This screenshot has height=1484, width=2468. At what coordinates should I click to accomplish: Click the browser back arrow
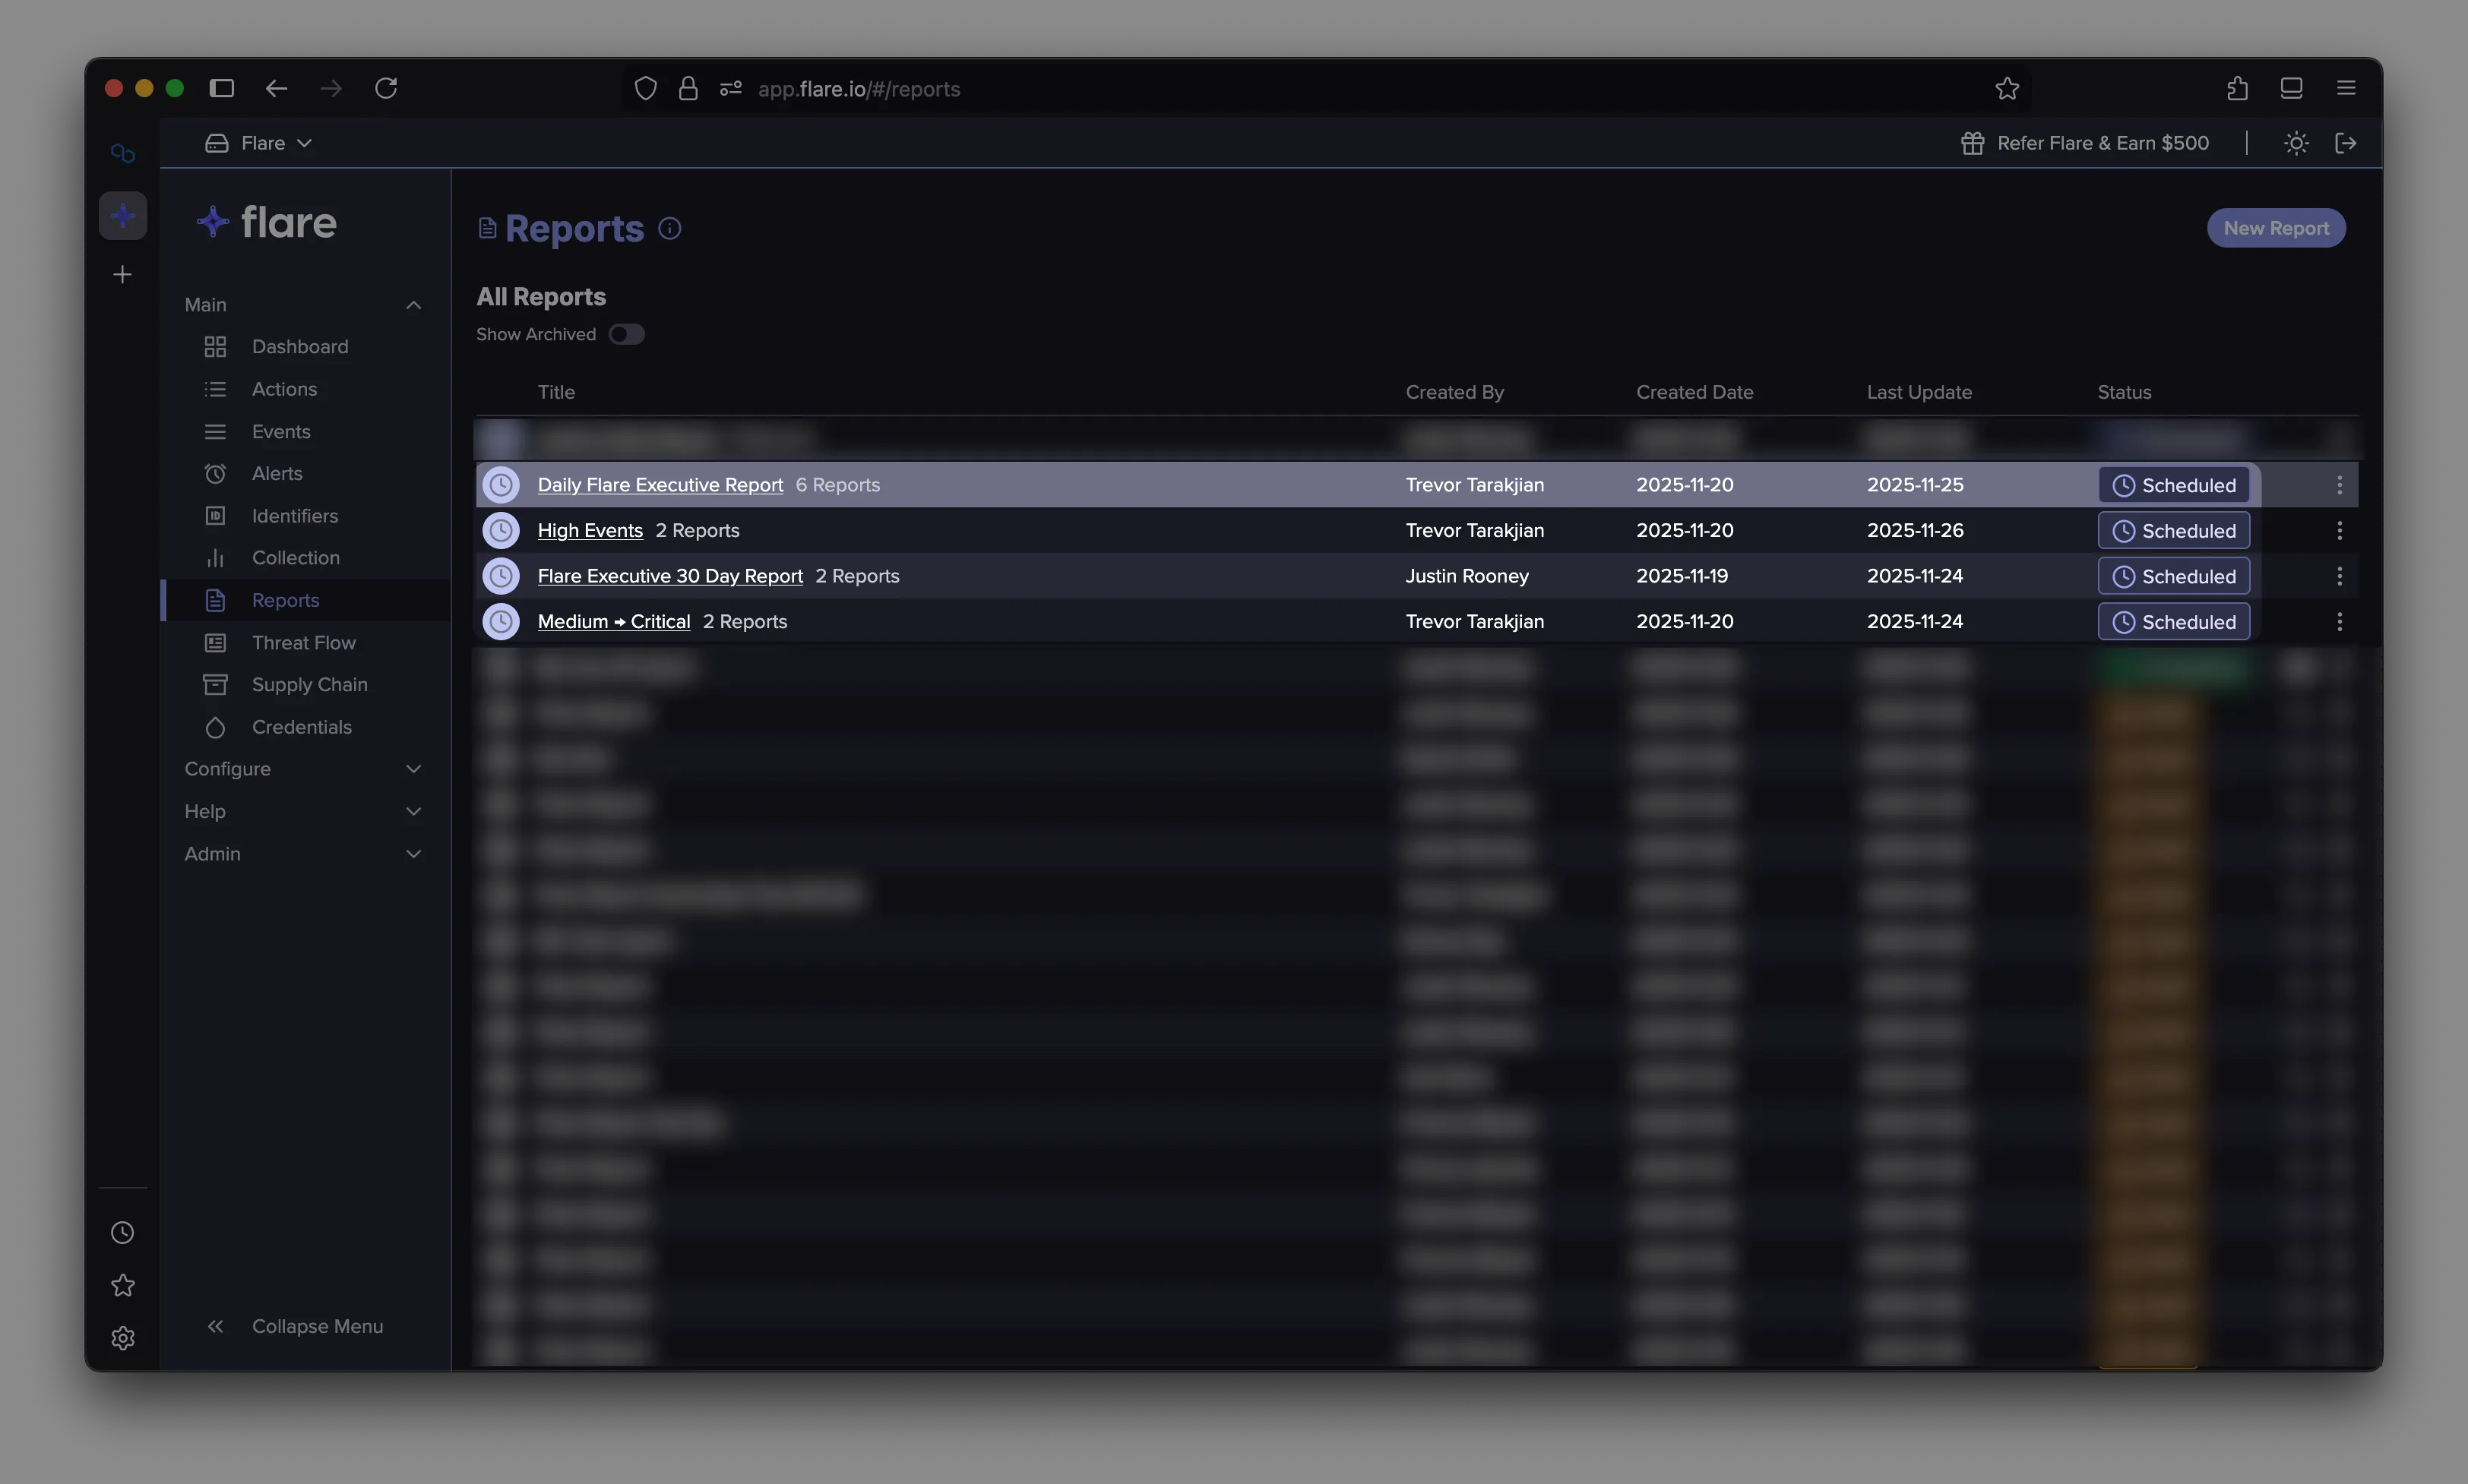pyautogui.click(x=276, y=88)
